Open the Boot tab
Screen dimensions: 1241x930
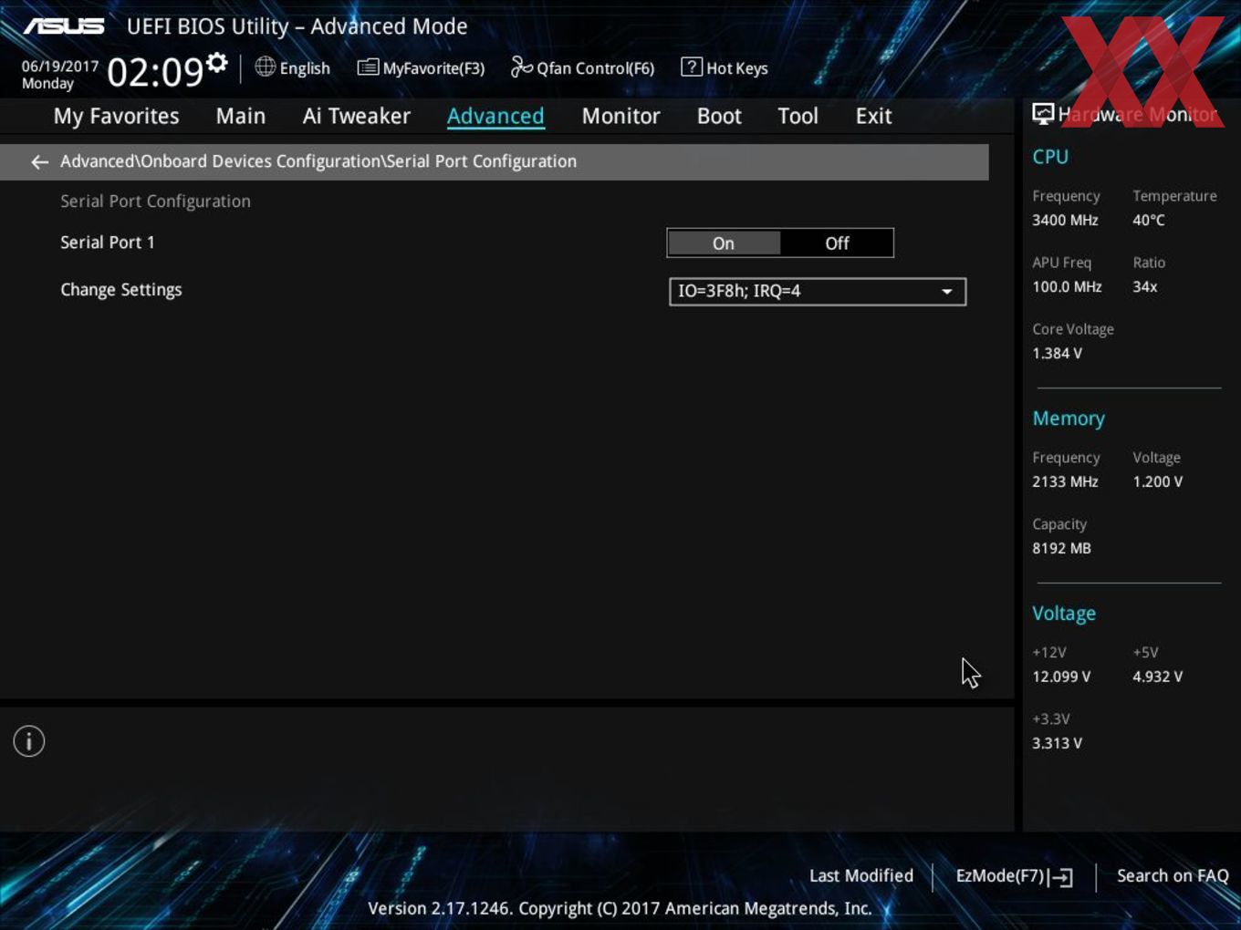click(x=719, y=116)
